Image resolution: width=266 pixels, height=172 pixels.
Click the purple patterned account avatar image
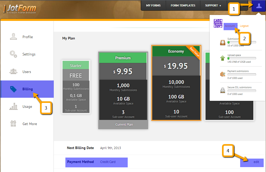pos(218,23)
